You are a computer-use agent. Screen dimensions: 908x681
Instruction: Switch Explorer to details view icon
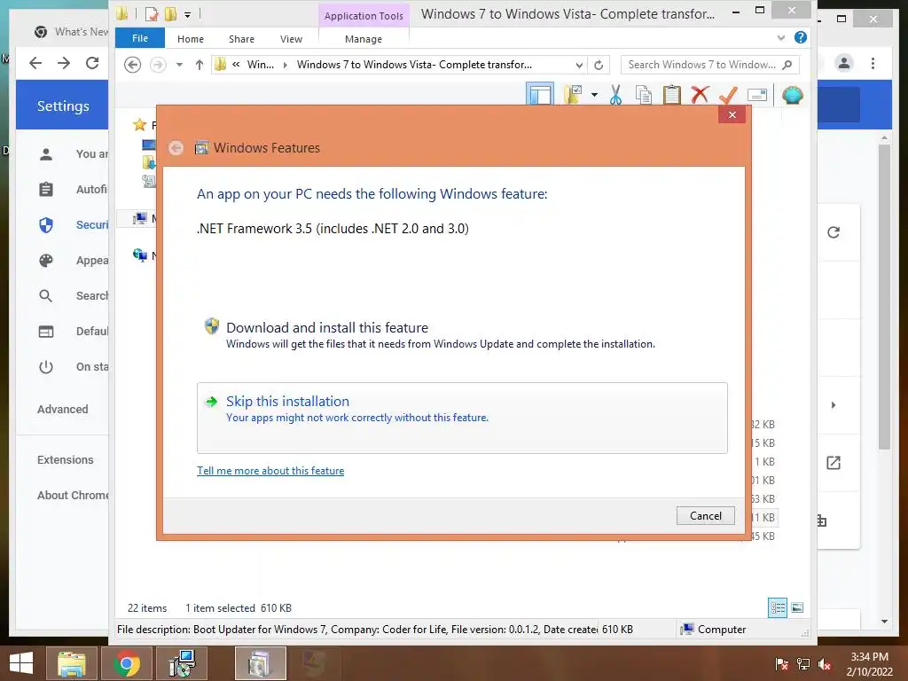(778, 607)
